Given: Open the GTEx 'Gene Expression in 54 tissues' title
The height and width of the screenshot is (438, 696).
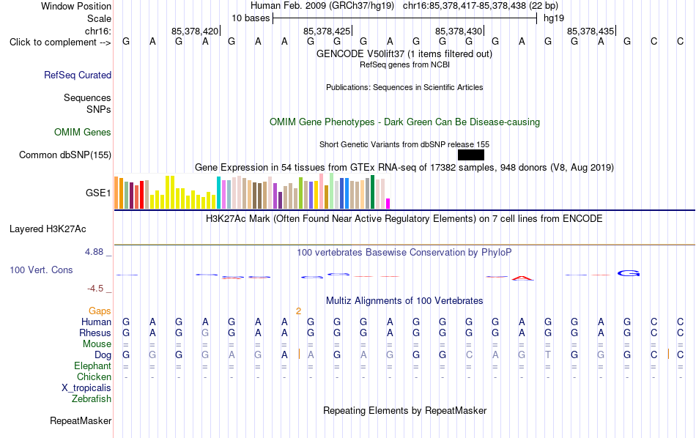Looking at the screenshot, I should 404,168.
